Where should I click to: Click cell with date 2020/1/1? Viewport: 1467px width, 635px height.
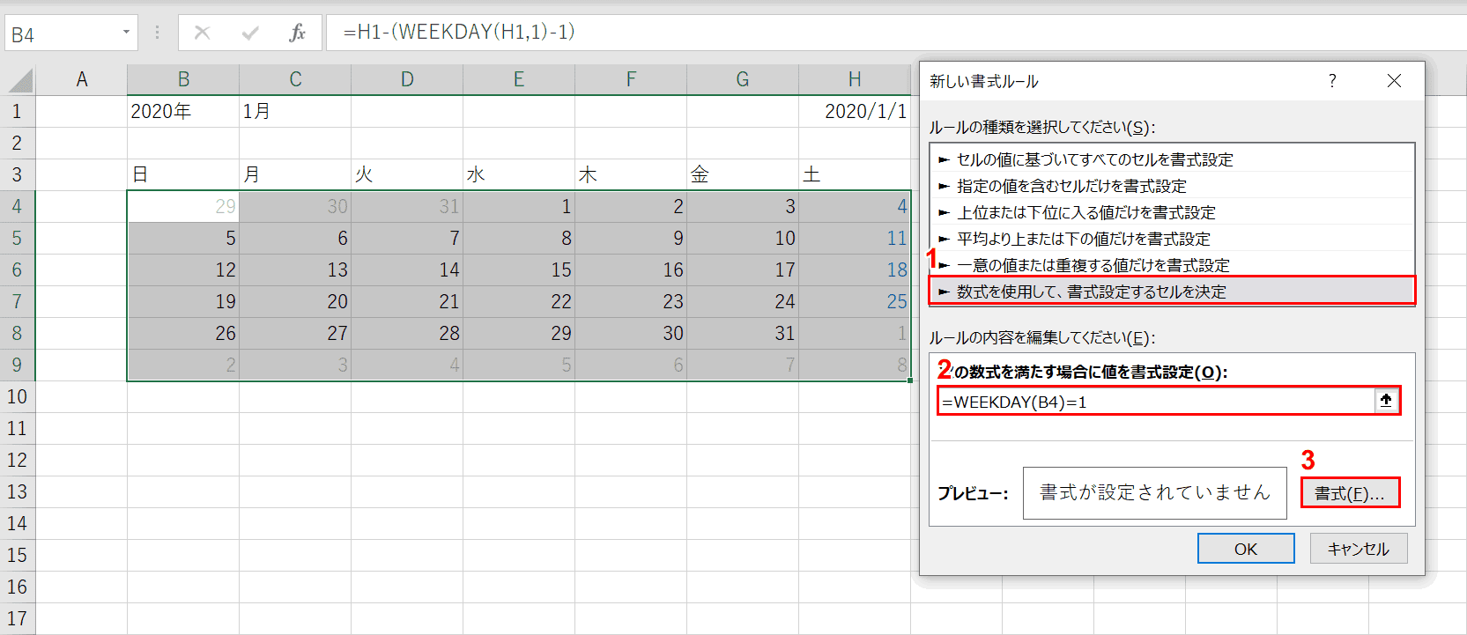[855, 111]
